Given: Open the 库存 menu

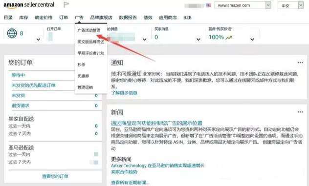Looking at the screenshot, I should (x=23, y=18).
